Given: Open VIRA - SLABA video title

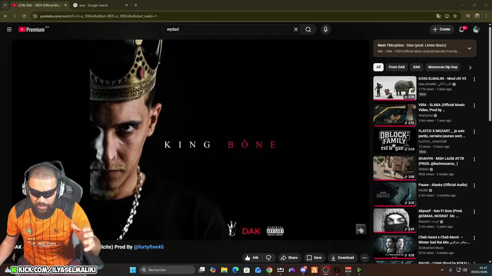Looking at the screenshot, I should point(441,107).
